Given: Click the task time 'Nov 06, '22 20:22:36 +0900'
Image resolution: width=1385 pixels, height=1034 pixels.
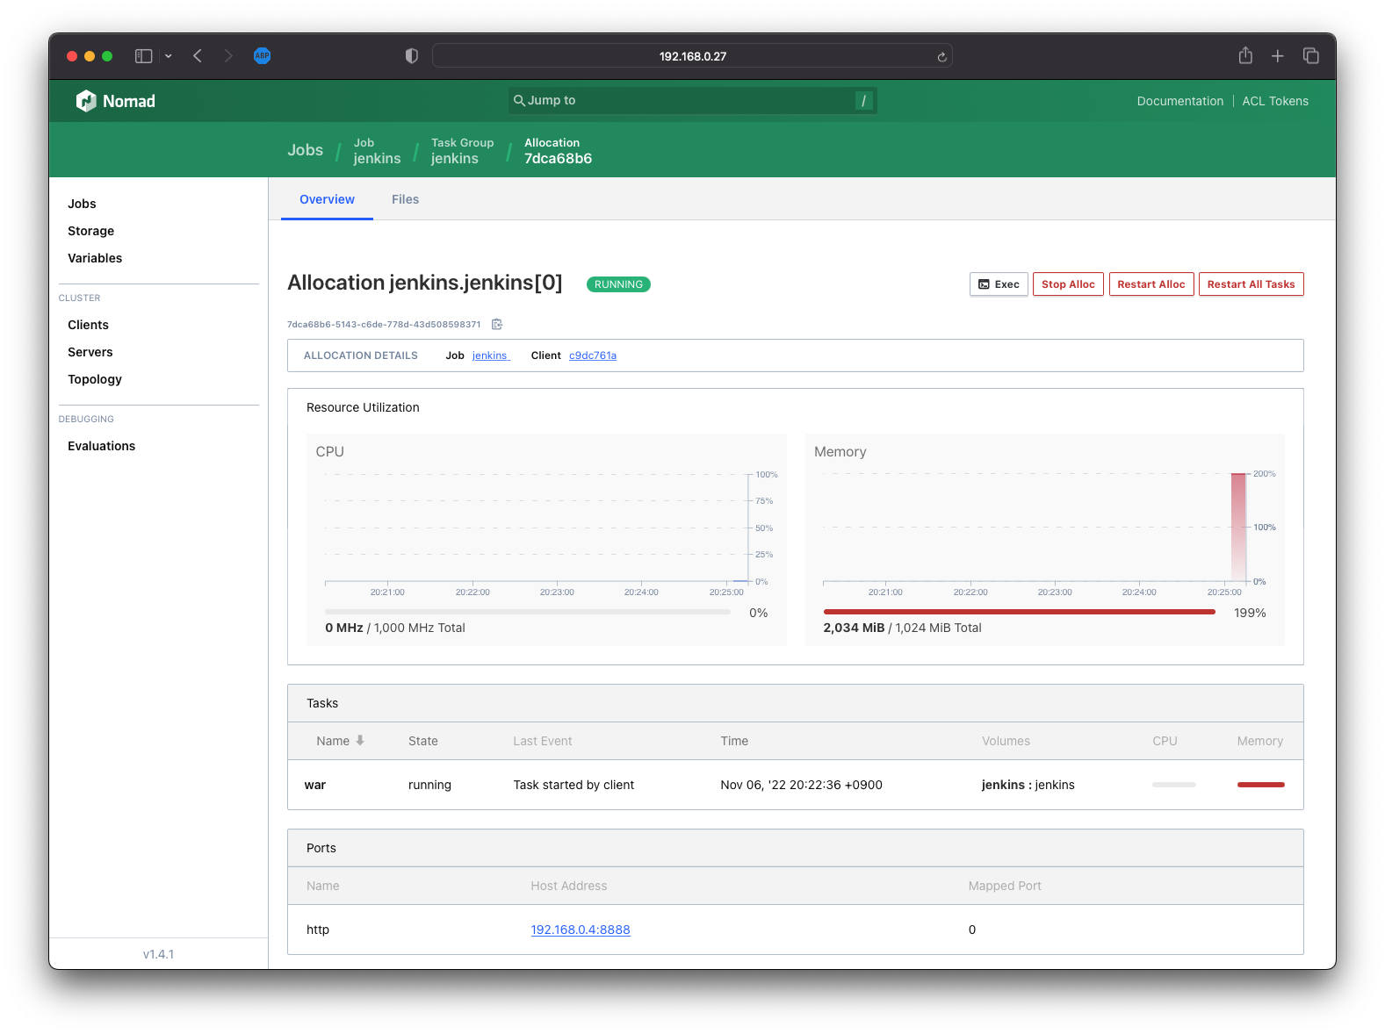Looking at the screenshot, I should 801,785.
